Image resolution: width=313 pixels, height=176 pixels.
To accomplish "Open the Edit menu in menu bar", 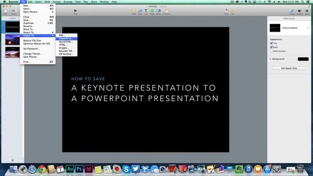I will (x=30, y=2).
